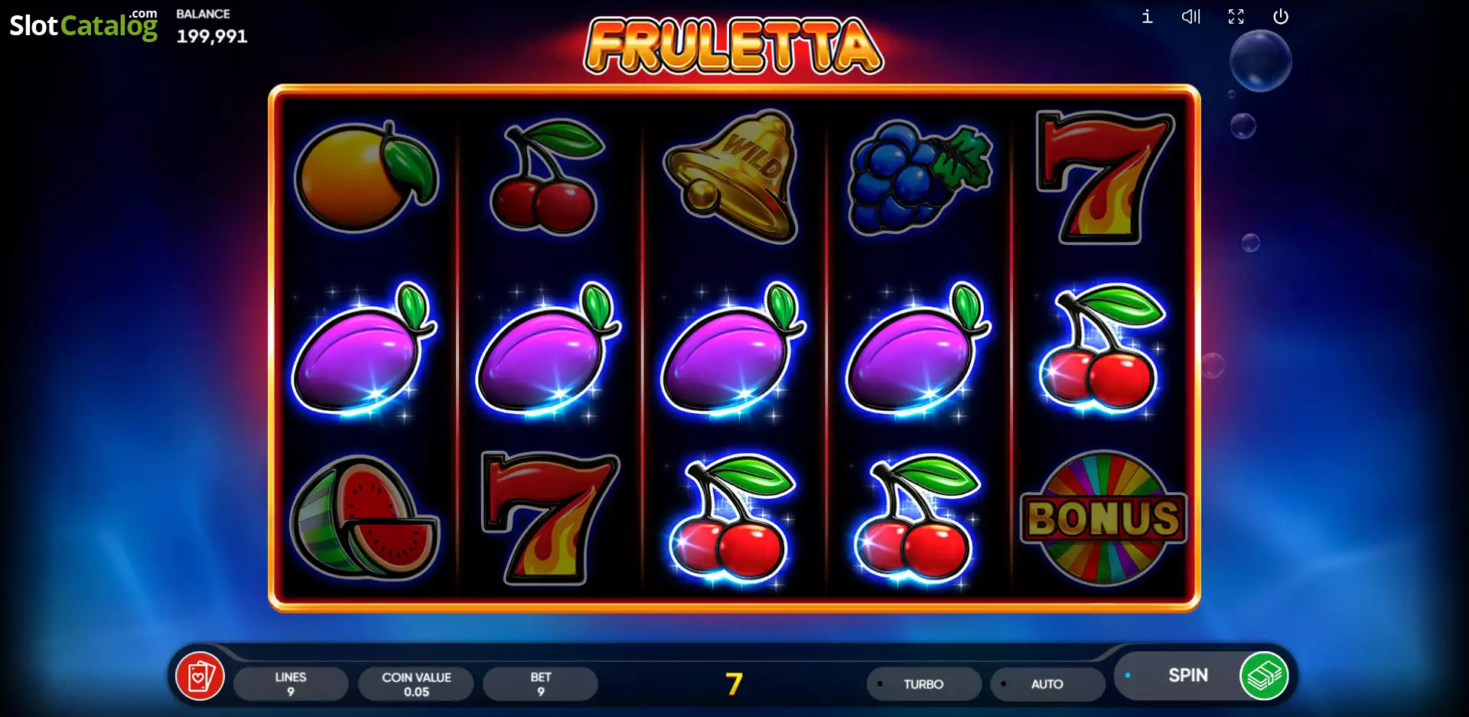Click the power exit icon
The height and width of the screenshot is (717, 1469).
pos(1281,16)
